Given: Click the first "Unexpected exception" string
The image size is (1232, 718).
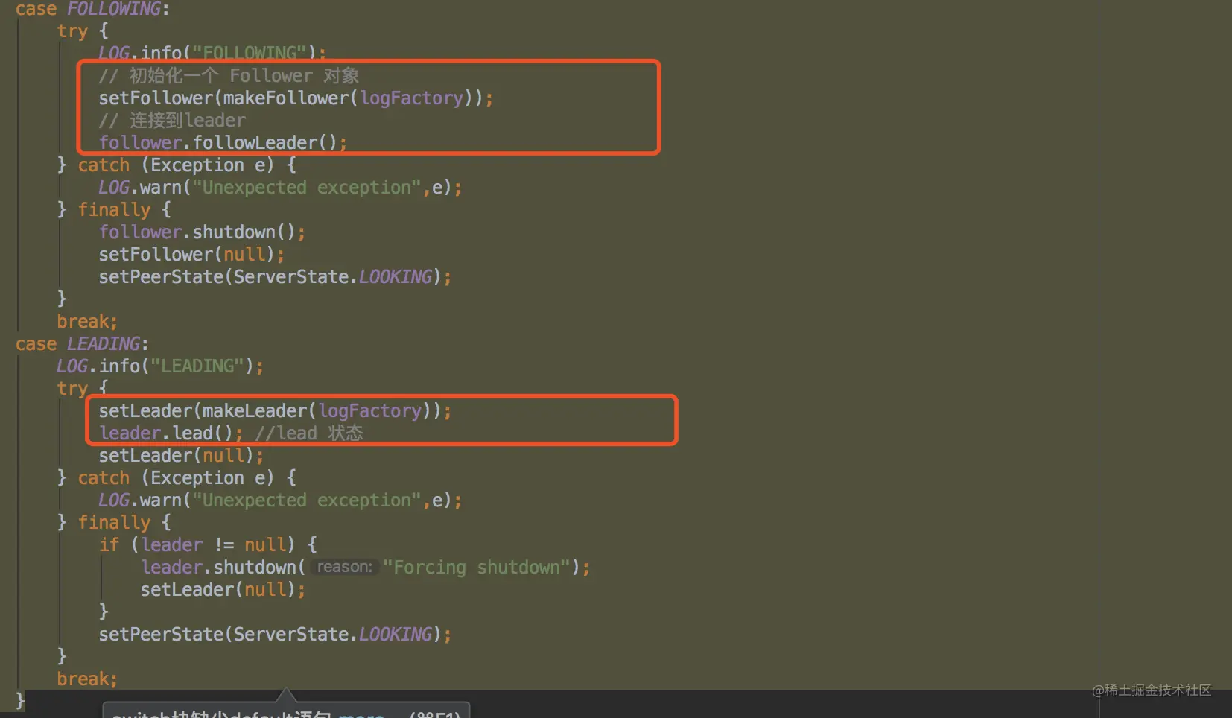Looking at the screenshot, I should [307, 187].
